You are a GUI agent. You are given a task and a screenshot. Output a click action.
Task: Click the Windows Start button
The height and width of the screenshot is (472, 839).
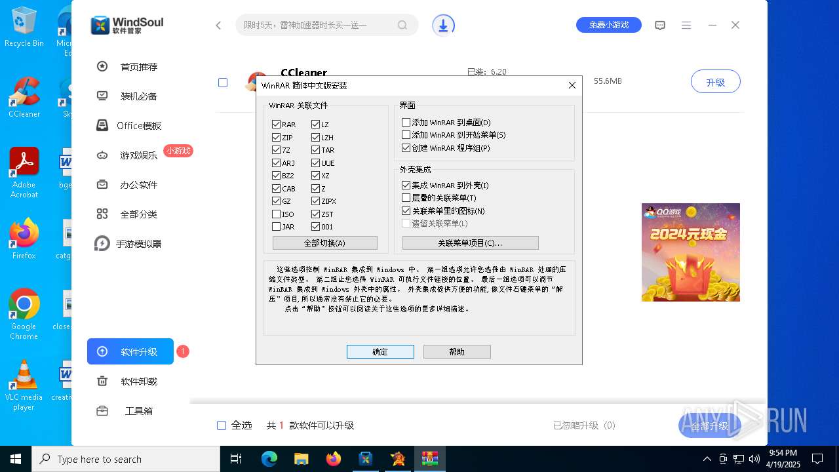pyautogui.click(x=16, y=459)
